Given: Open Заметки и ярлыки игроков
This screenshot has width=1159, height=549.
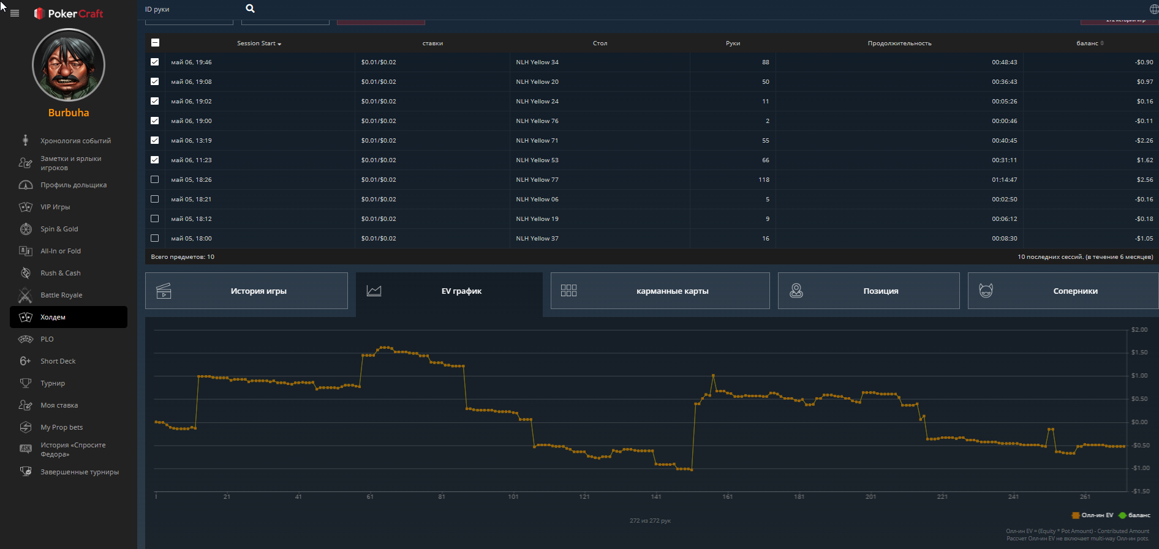Looking at the screenshot, I should 69,163.
